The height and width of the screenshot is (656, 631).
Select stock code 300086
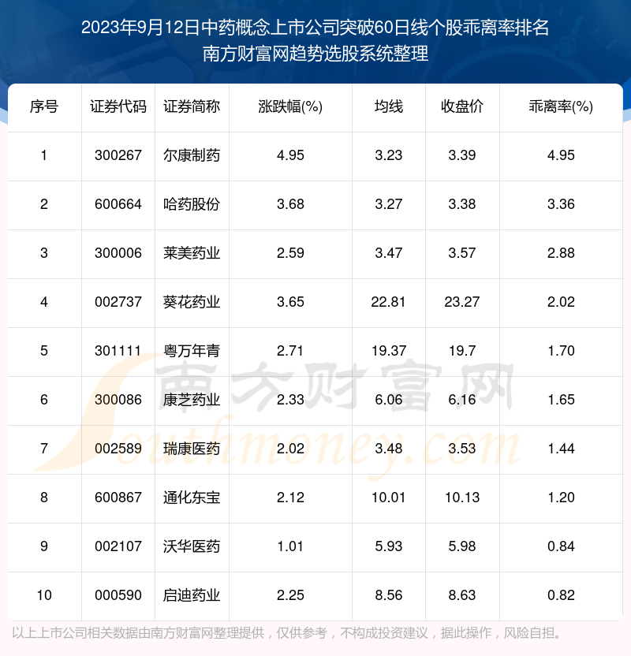tap(118, 400)
